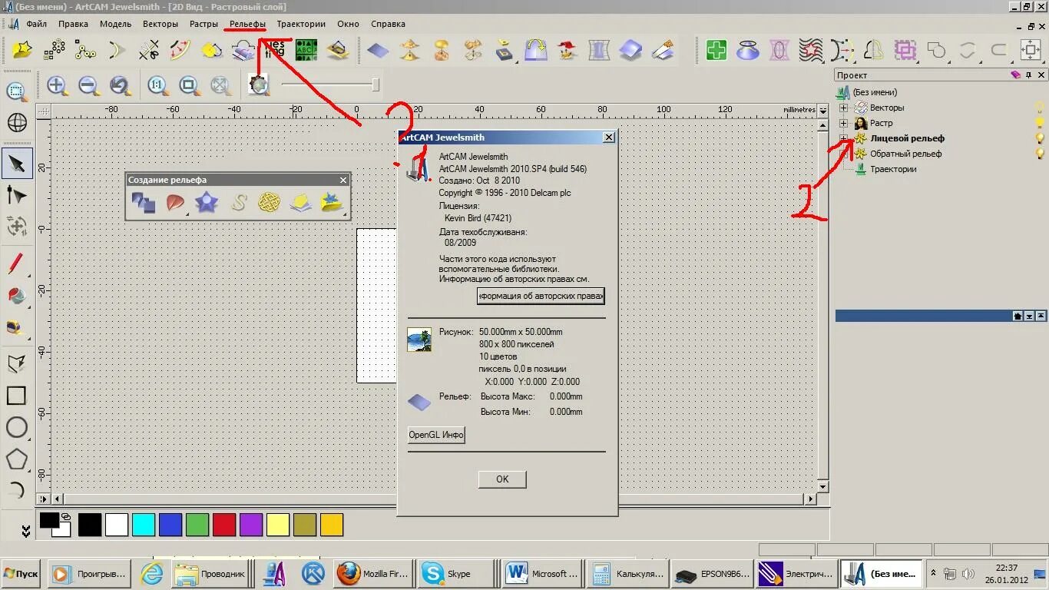Pick the red colour swatch

pos(224,525)
